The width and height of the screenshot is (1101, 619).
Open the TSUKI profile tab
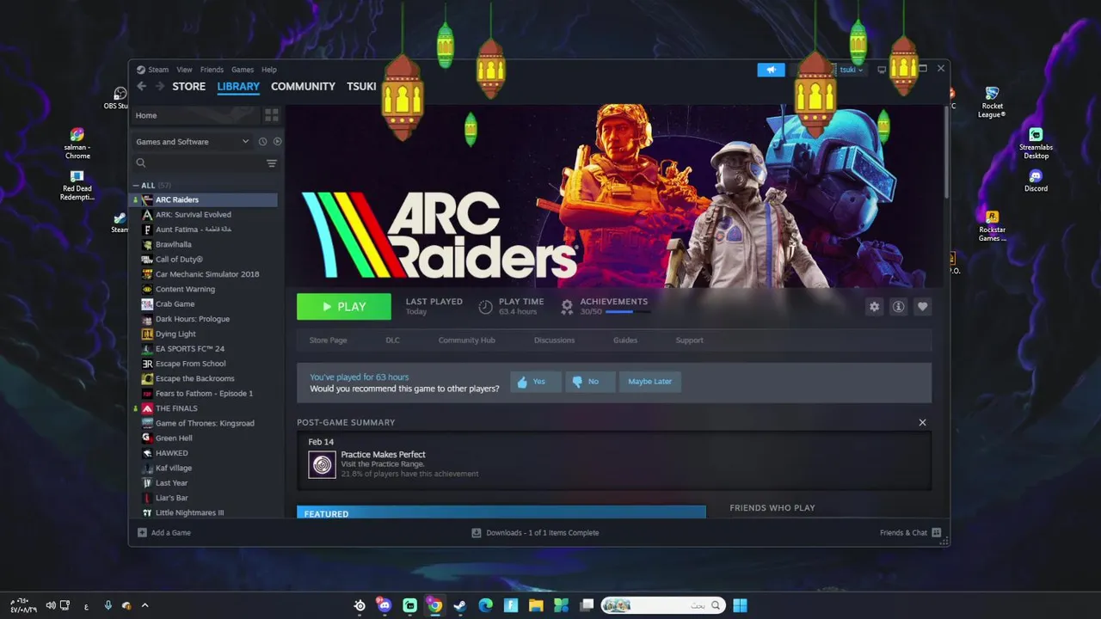pyautogui.click(x=361, y=87)
